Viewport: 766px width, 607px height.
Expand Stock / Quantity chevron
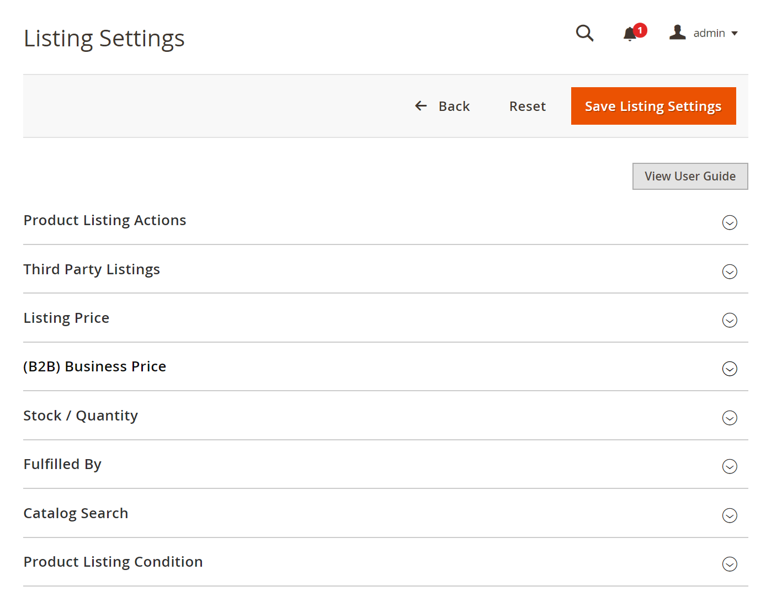point(730,418)
